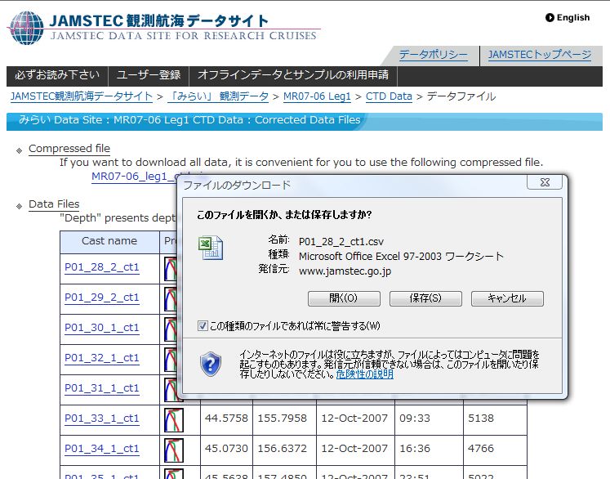The height and width of the screenshot is (479, 610).
Task: Follow the CTD Data breadcrumb link
Action: click(x=389, y=96)
